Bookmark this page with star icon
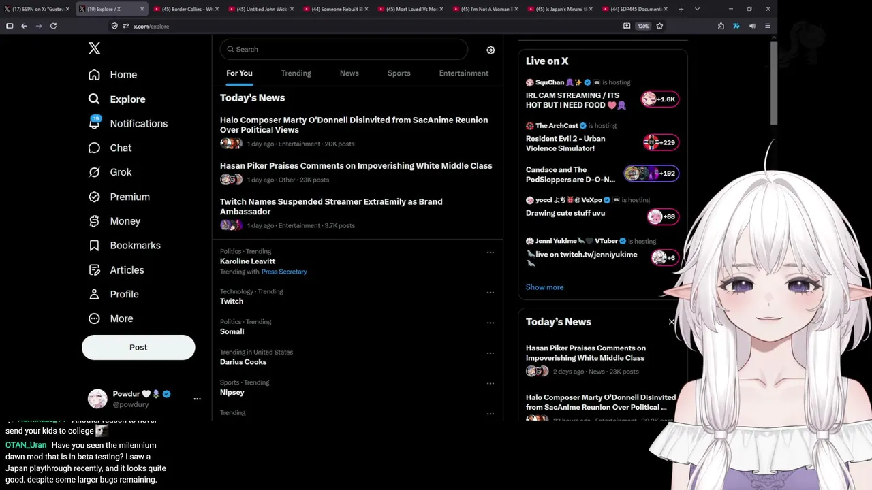The height and width of the screenshot is (490, 872). pyautogui.click(x=659, y=26)
